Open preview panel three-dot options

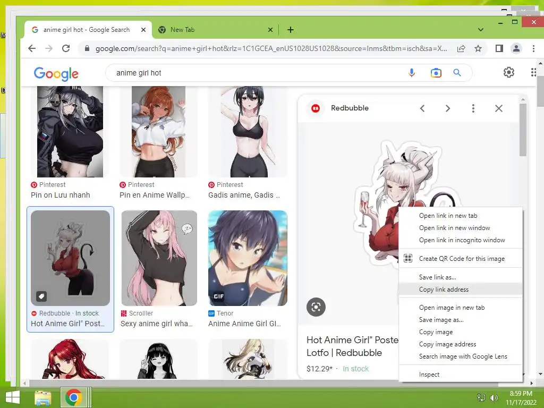[x=473, y=108]
